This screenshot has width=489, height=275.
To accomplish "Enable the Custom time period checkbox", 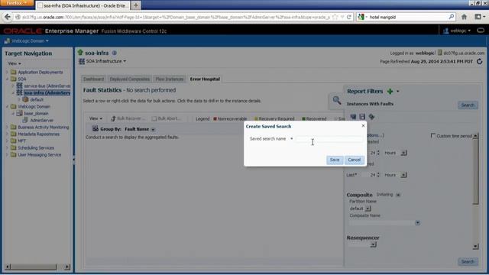I will 433,136.
